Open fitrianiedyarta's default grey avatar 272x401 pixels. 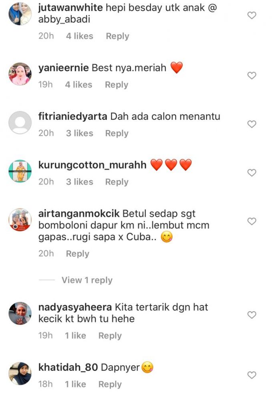[x=20, y=122]
